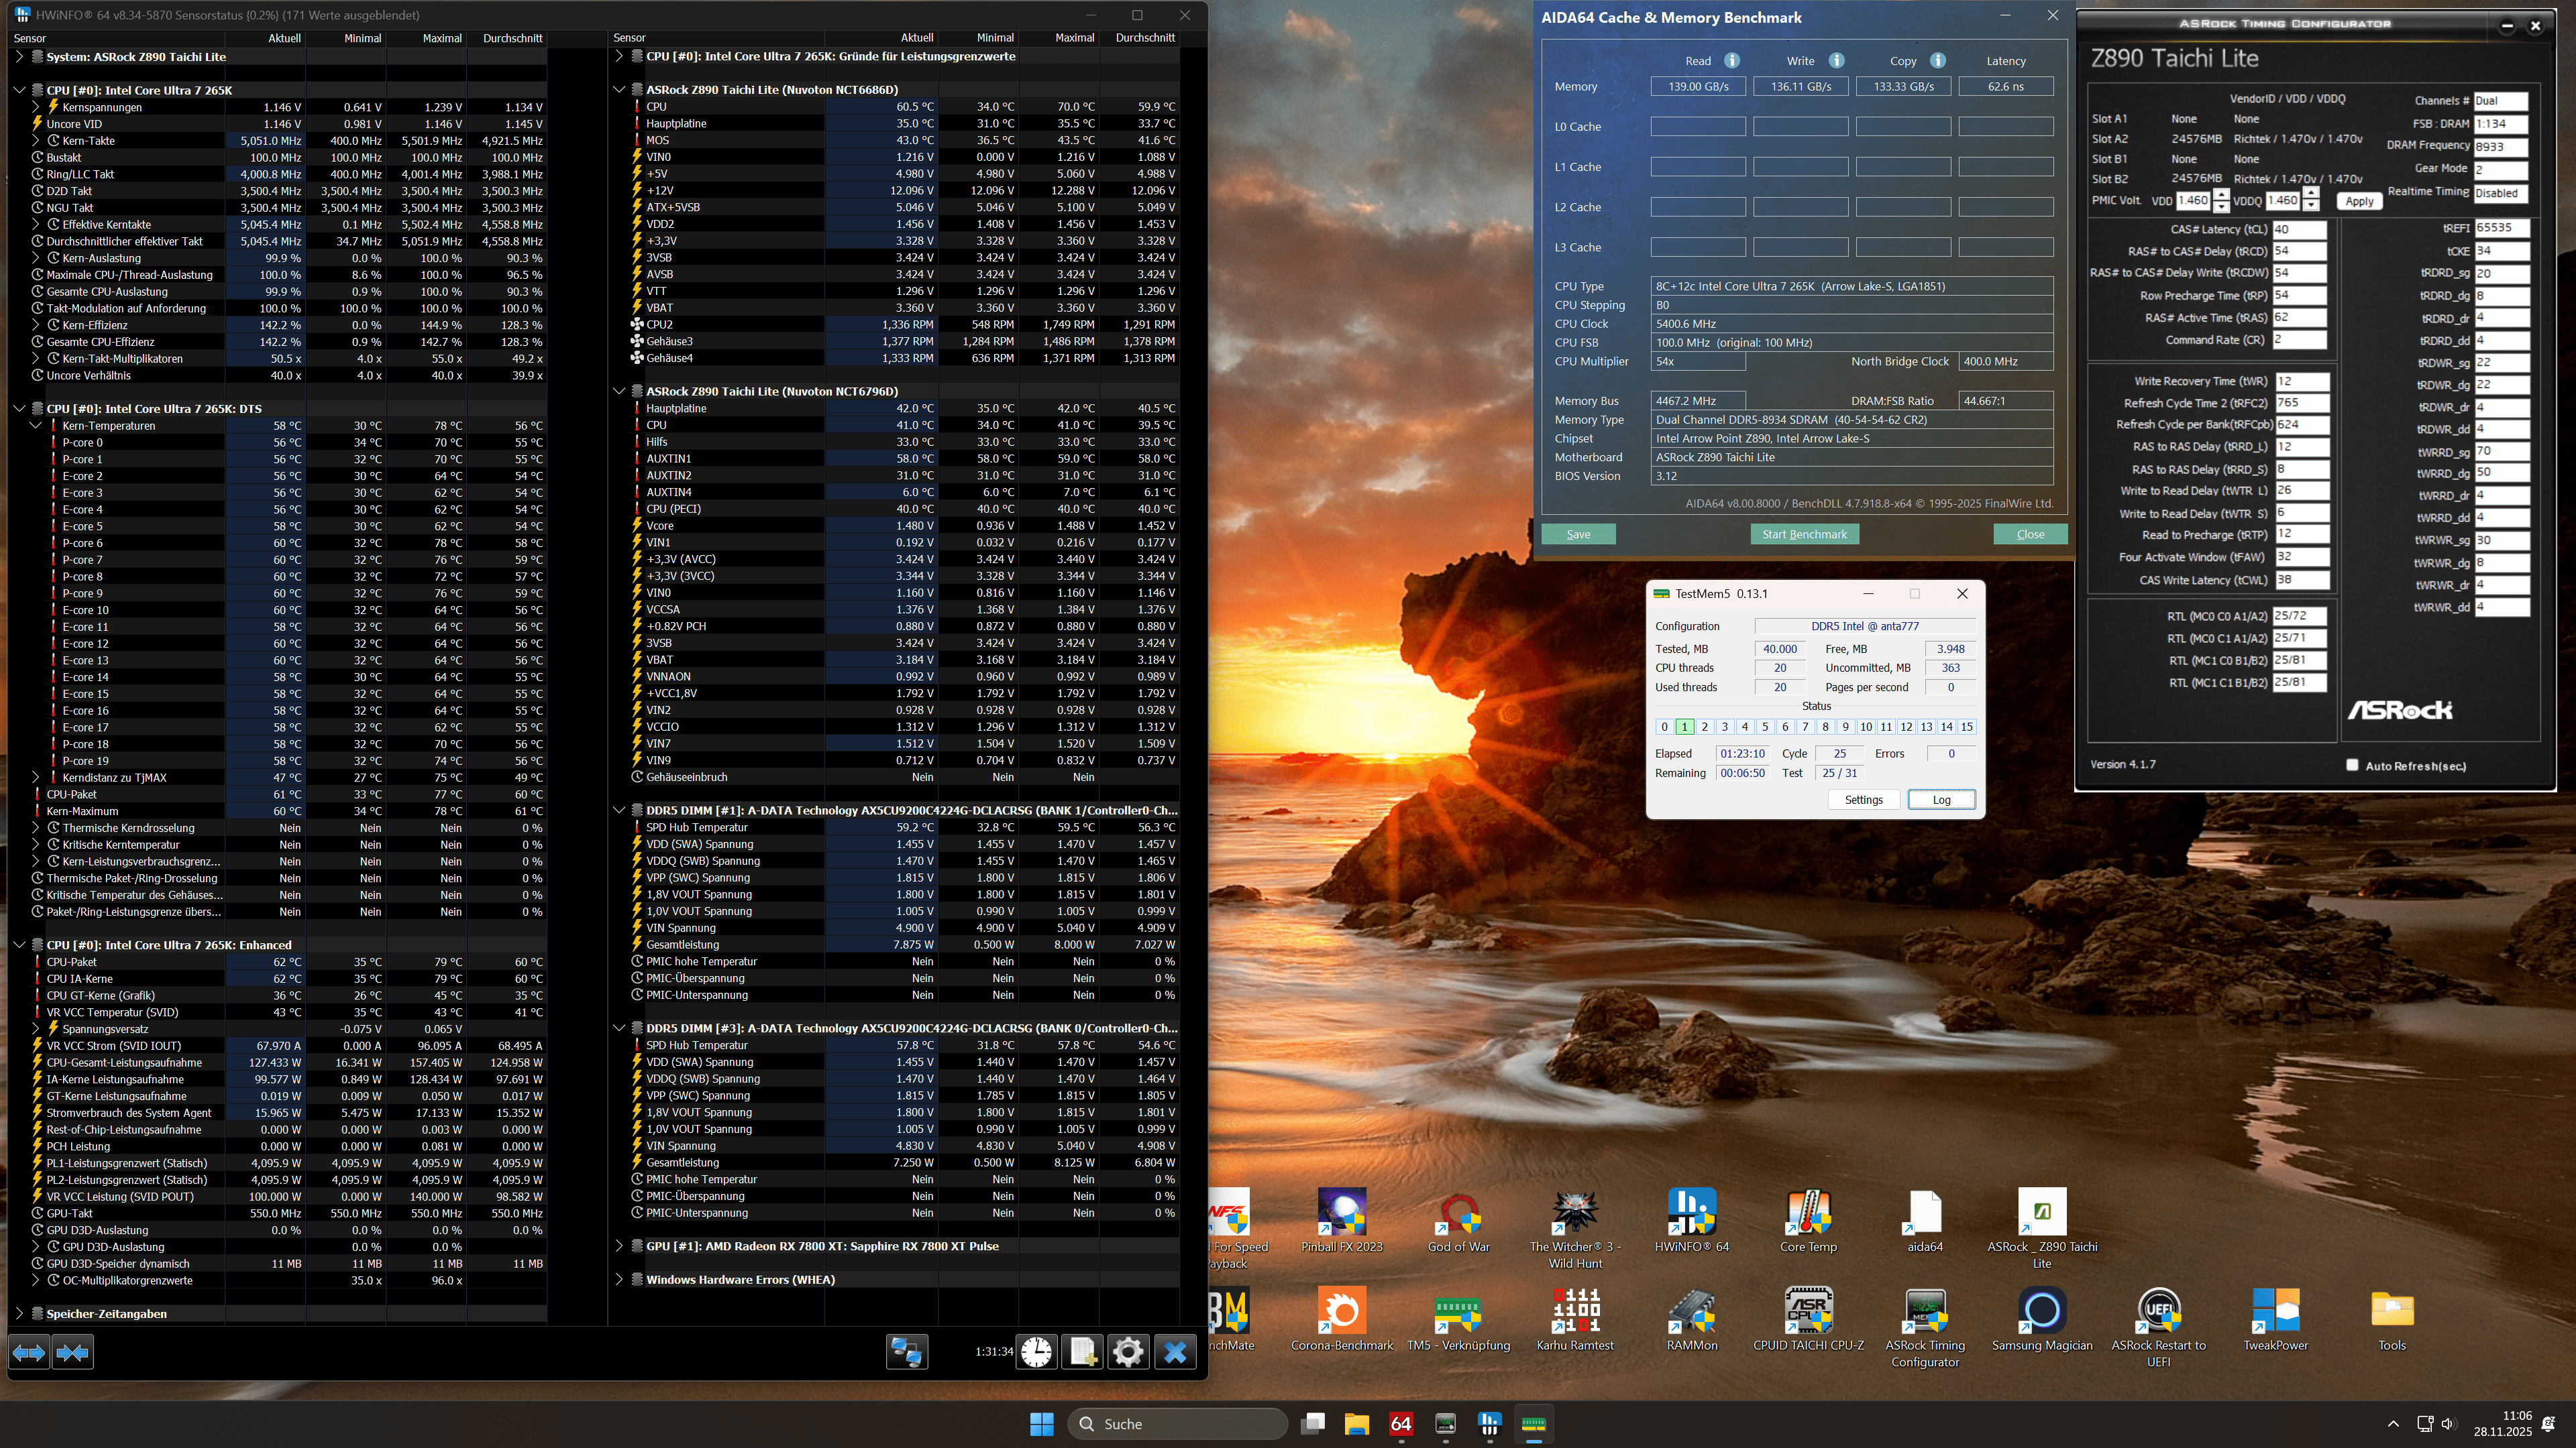This screenshot has width=2576, height=1448.
Task: Open HWiNFO remote network monitors icon
Action: tap(907, 1352)
